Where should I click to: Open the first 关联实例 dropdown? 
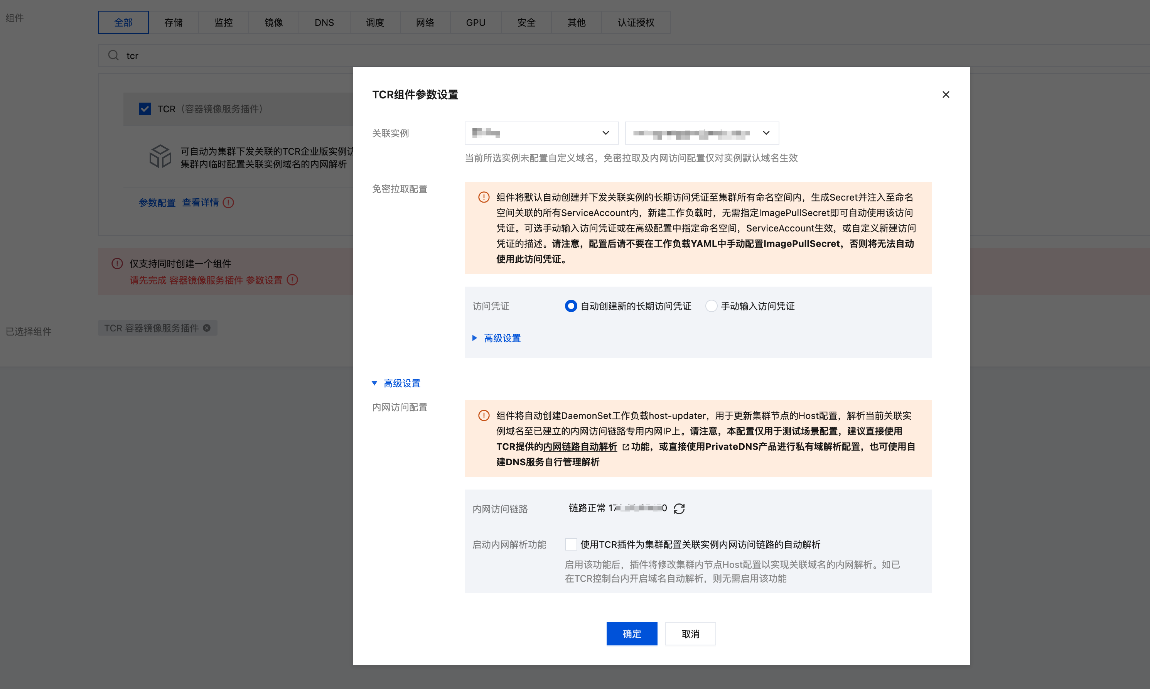pos(541,133)
